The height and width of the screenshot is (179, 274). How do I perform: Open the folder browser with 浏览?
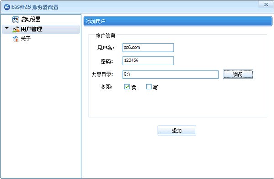tap(238, 74)
